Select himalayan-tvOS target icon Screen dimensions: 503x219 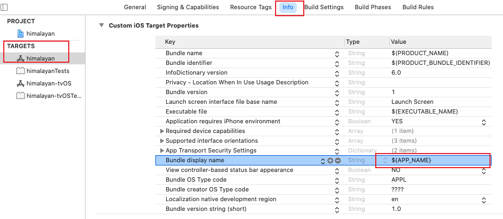coord(21,84)
